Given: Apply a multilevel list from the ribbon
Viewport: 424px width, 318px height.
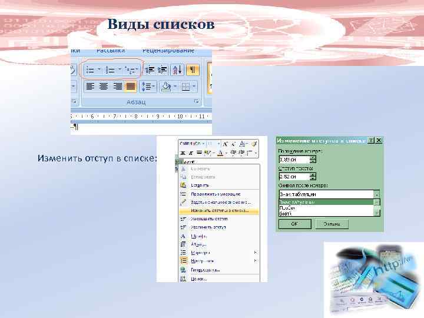Looking at the screenshot, I should tap(131, 70).
